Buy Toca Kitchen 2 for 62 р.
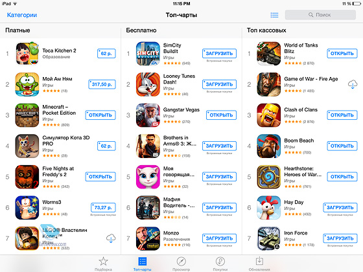 point(106,53)
